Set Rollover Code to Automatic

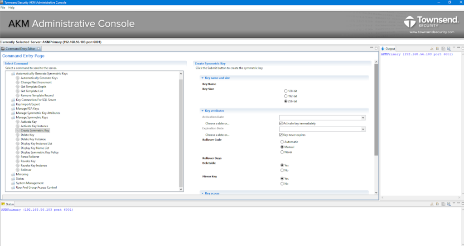282,142
